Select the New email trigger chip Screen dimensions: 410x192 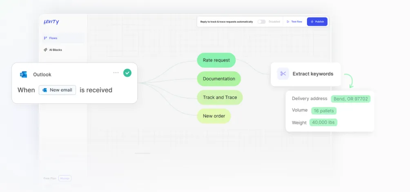point(57,90)
